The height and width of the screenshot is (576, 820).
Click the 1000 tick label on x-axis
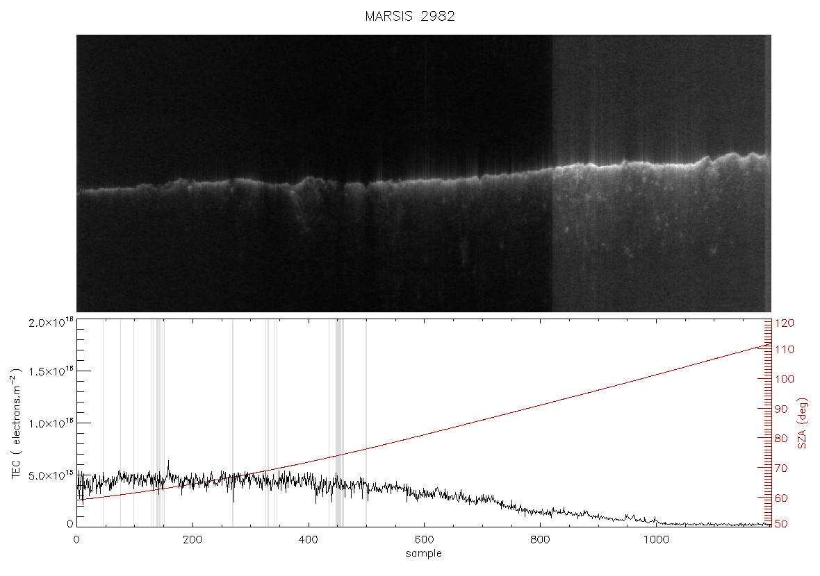click(656, 539)
